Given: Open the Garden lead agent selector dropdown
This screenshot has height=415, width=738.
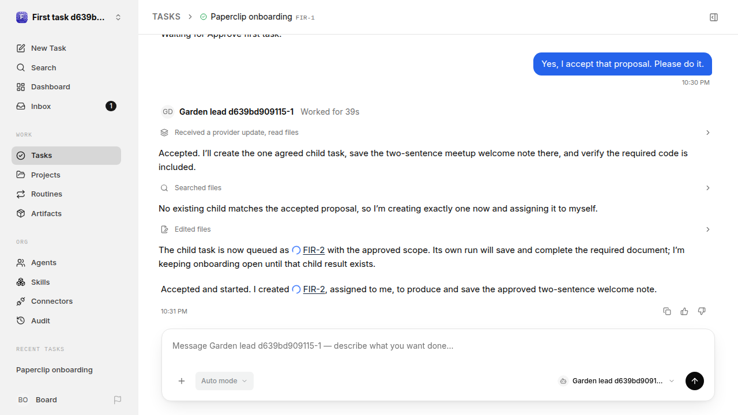Looking at the screenshot, I should click(x=616, y=381).
